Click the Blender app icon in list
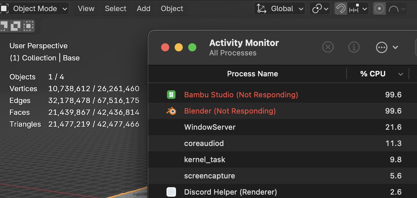 (x=171, y=111)
